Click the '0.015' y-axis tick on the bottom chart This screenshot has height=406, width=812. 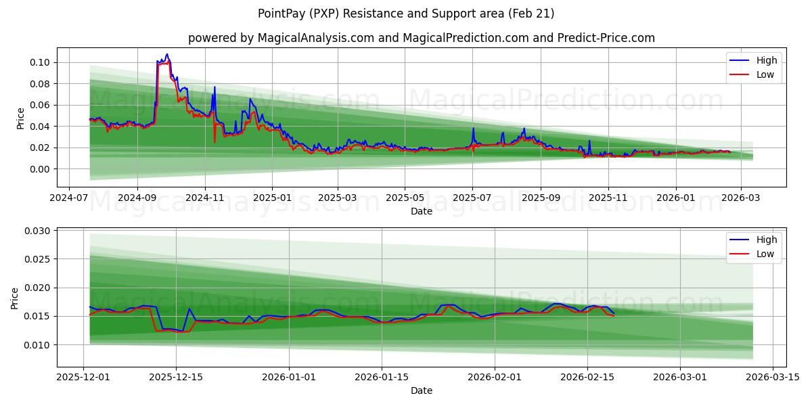[x=39, y=316]
